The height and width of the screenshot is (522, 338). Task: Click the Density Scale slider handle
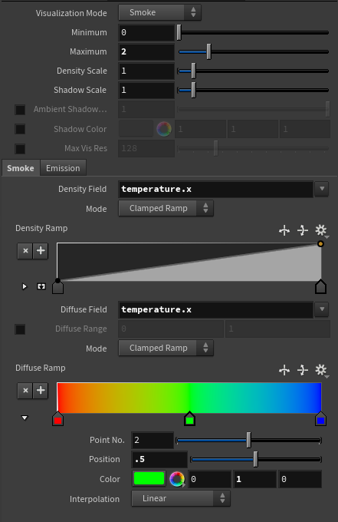(x=193, y=71)
